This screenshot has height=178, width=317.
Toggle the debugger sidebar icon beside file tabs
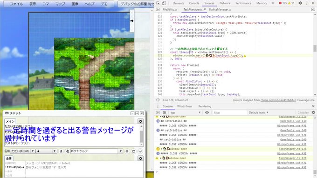pyautogui.click(x=313, y=9)
